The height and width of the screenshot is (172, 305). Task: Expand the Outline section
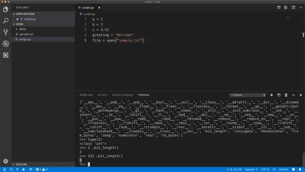[x=43, y=164]
